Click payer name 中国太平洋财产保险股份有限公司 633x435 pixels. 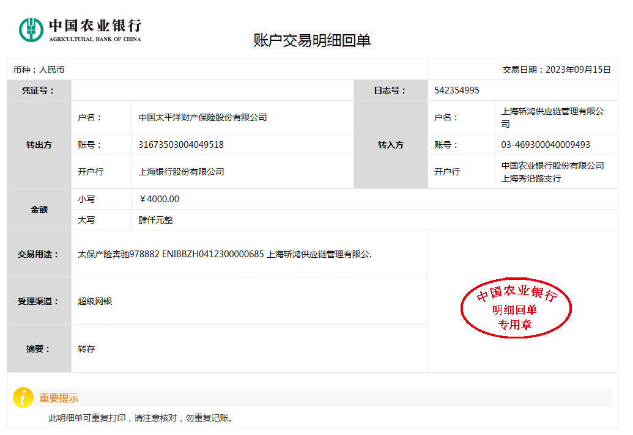coord(202,117)
